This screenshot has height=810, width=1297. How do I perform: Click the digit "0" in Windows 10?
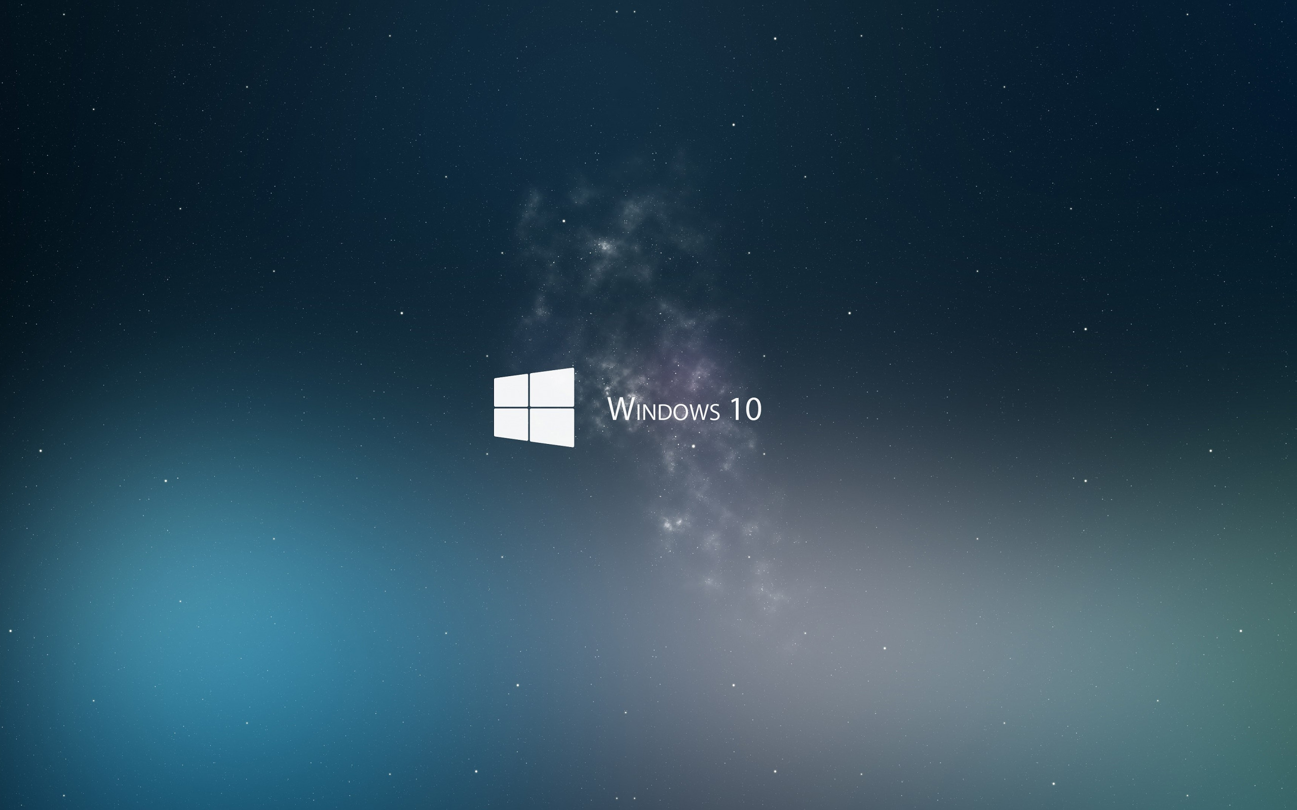point(753,409)
